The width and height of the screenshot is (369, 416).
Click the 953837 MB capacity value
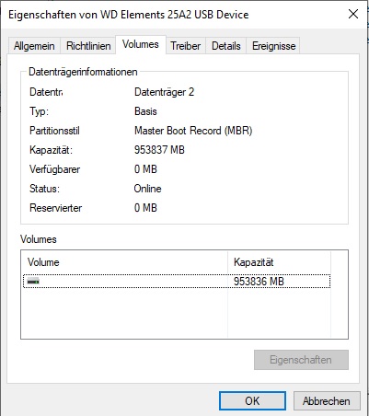point(159,150)
